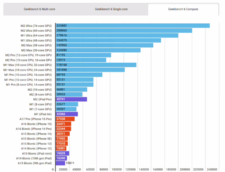Image resolution: width=225 pixels, height=172 pixels.
Task: Select the purple M1 (iPad Air) bar
Action: click(67, 114)
